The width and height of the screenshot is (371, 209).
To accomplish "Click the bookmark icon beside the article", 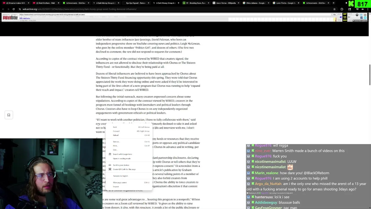I will [x=9, y=115].
